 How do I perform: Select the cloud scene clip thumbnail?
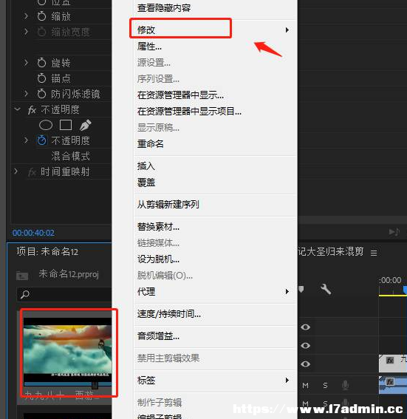(x=67, y=350)
